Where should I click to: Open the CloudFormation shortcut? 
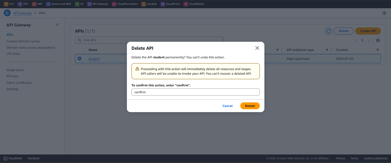click(125, 4)
